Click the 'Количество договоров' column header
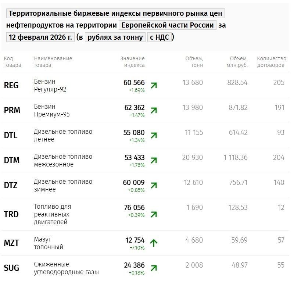Image resolution: width=294 pixels, height=283 pixels. [271, 62]
